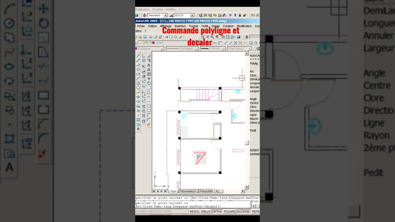Viewport: 395px width, 222px height.
Task: Toggle the REPE object tracking button
Action: click(x=256, y=212)
